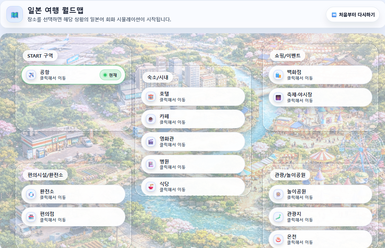
Task: Click the hotel building icon
Action: [x=151, y=97]
